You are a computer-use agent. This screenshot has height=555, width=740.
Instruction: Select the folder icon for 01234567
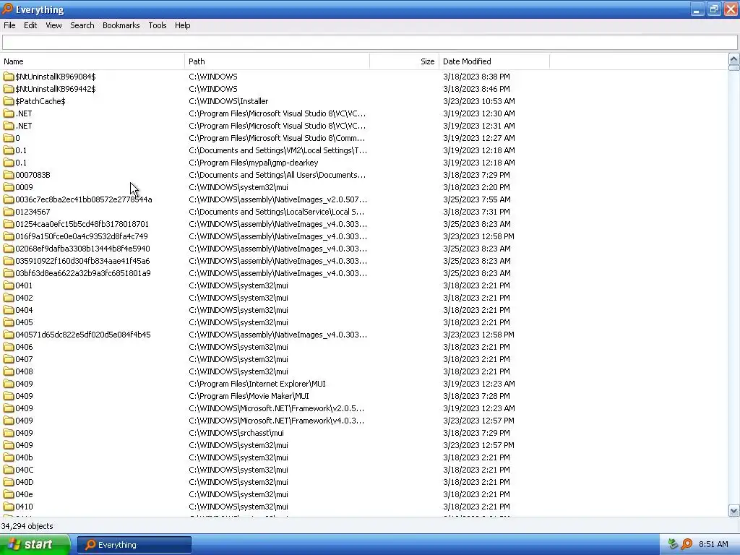(x=9, y=212)
